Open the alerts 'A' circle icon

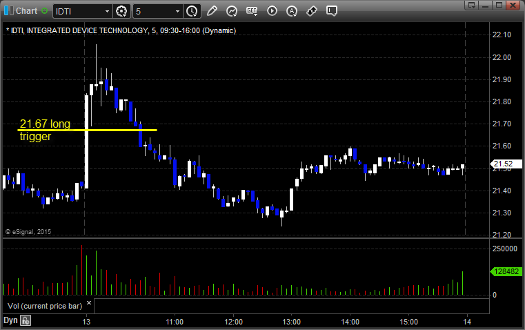click(292, 11)
